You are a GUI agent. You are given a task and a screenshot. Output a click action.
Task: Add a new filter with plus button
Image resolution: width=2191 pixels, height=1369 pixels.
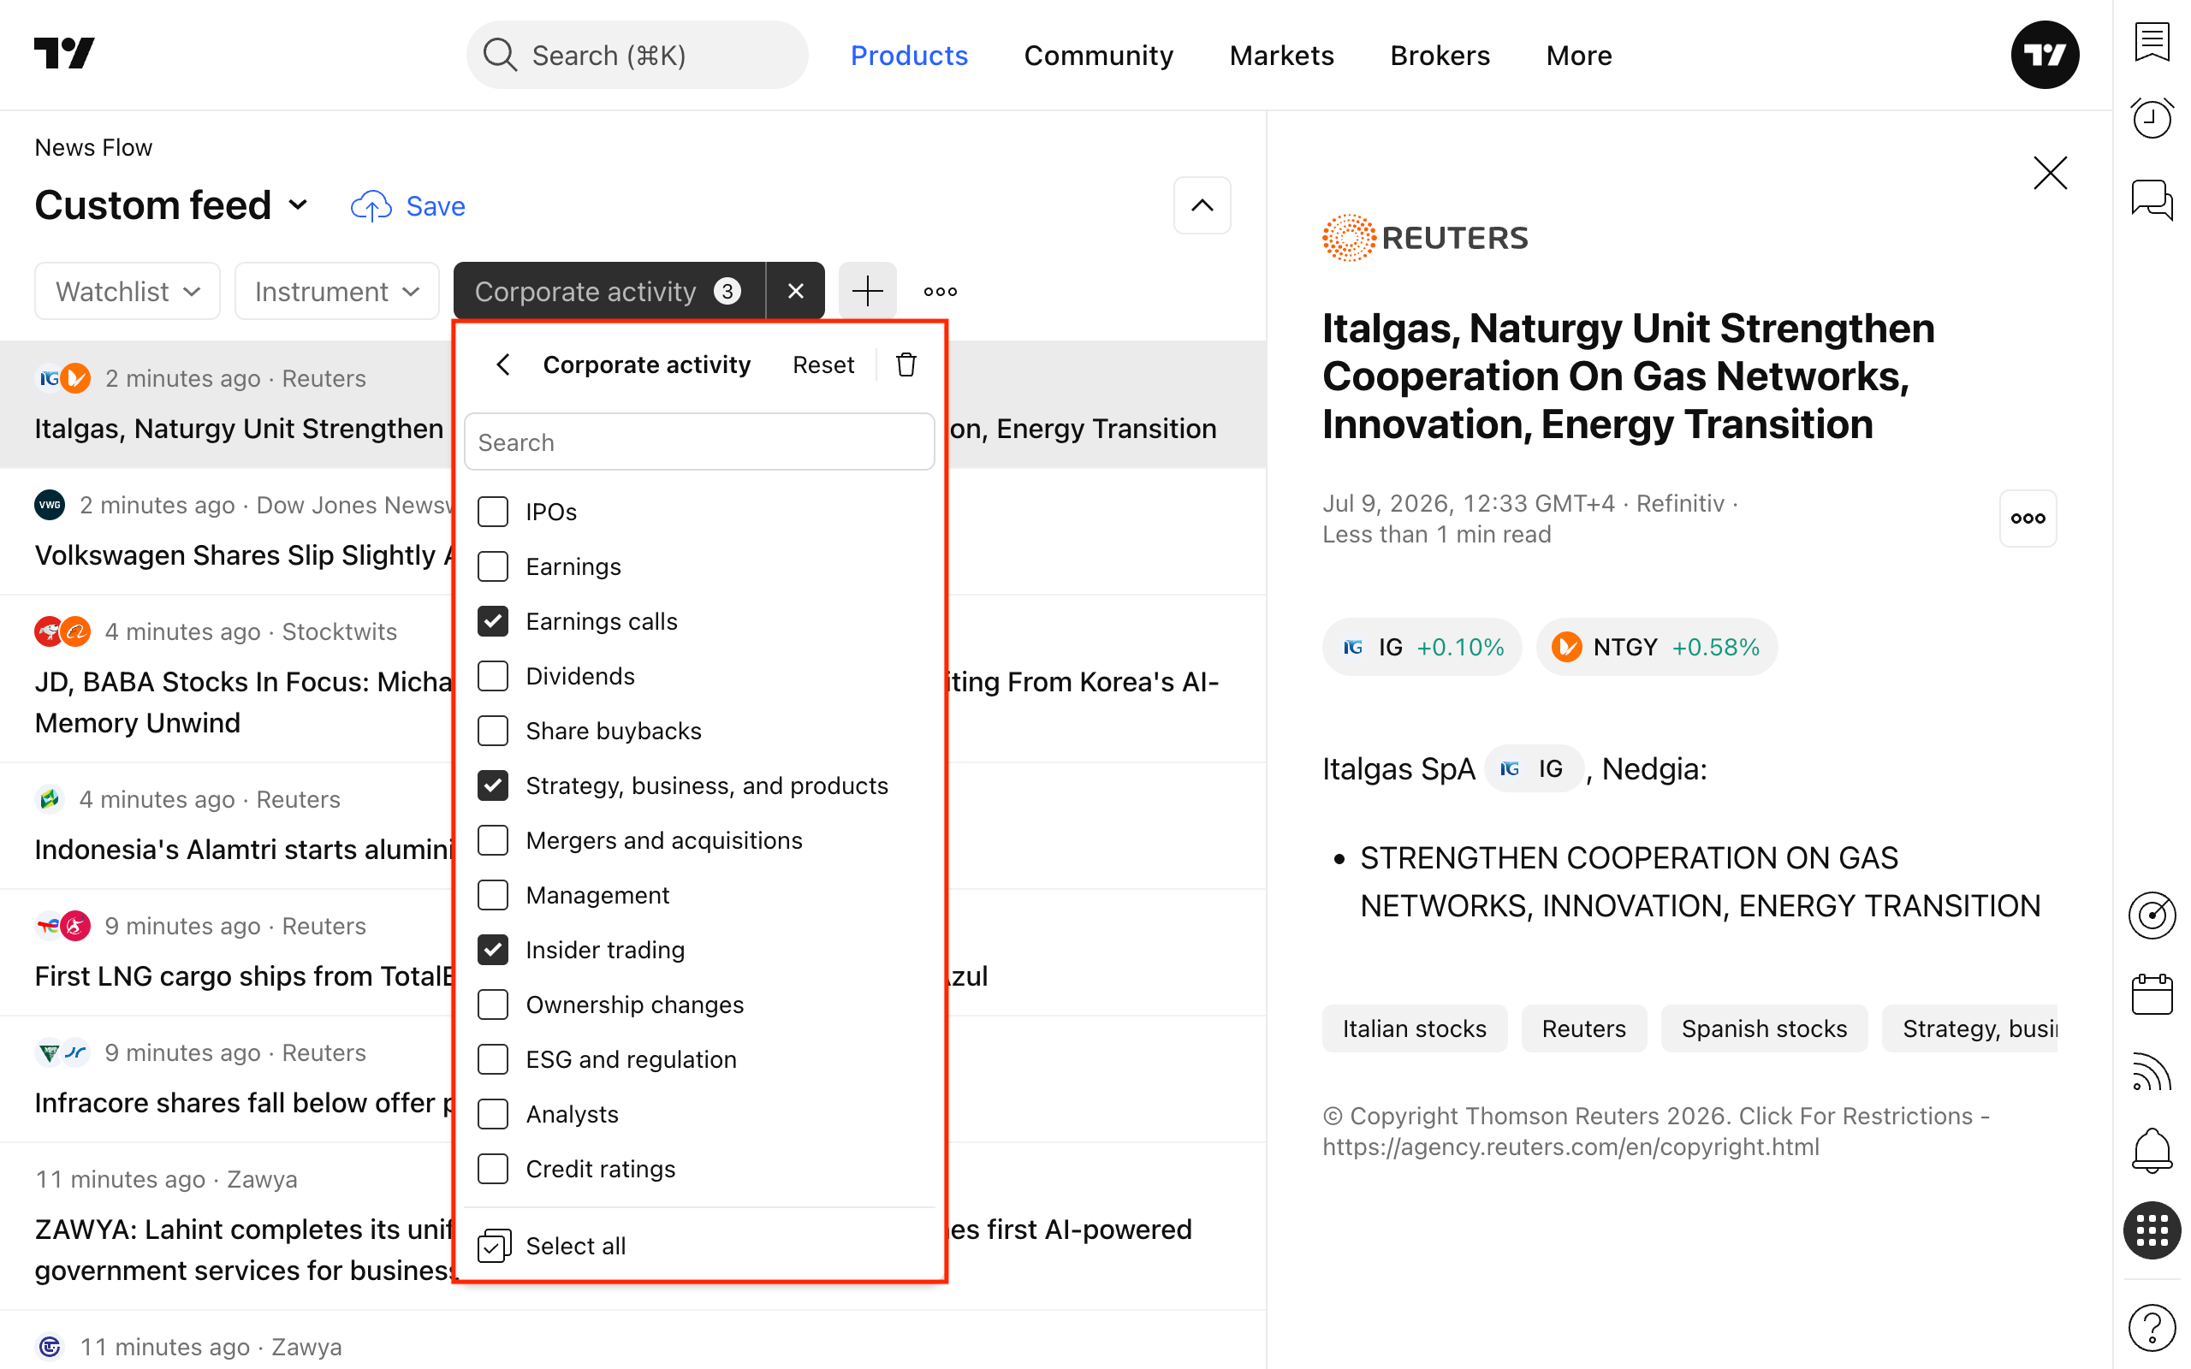pyautogui.click(x=867, y=291)
